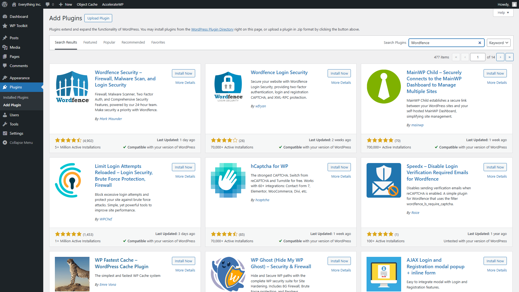Open the Wordfence Login Security title
This screenshot has width=519, height=292.
click(279, 72)
